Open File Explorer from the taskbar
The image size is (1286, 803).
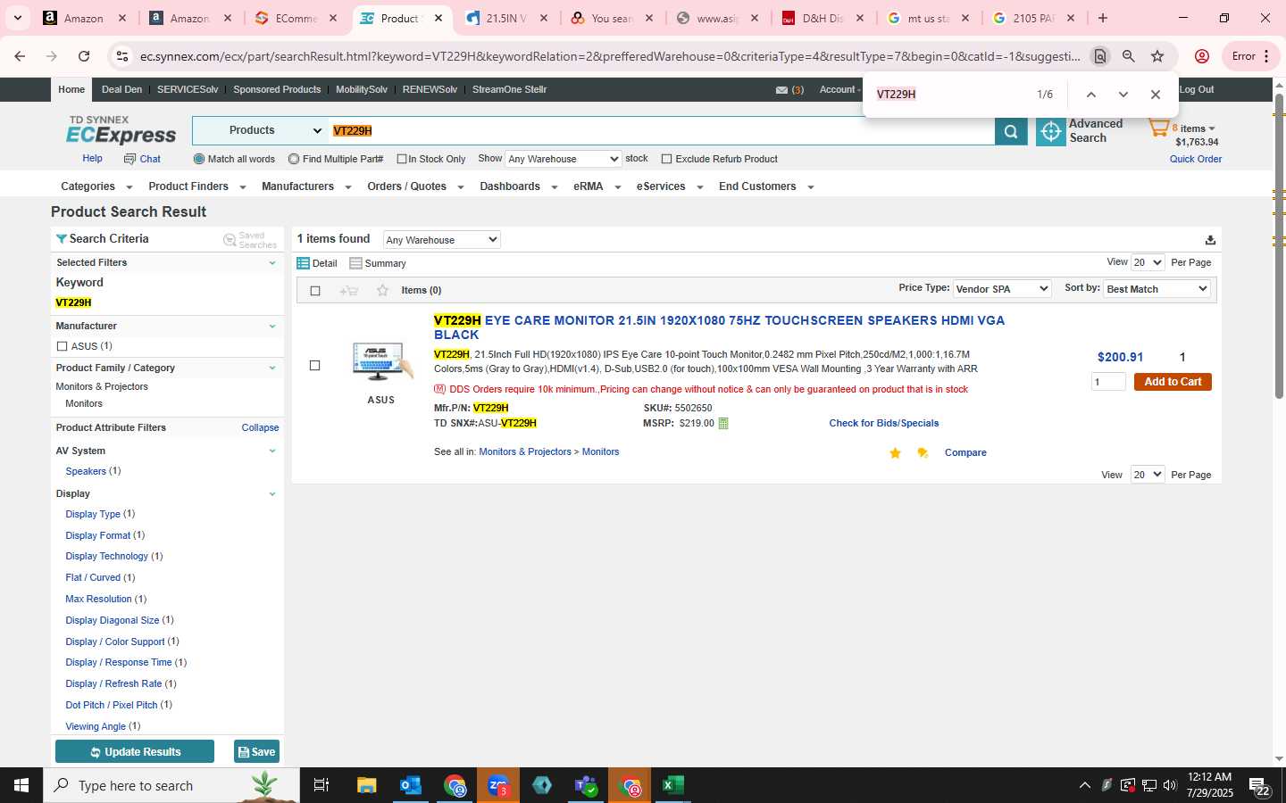[x=367, y=785]
